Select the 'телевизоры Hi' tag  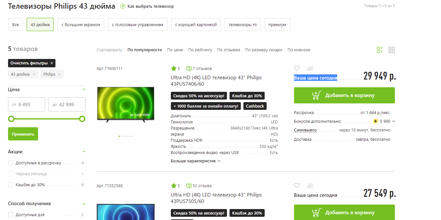[243, 24]
